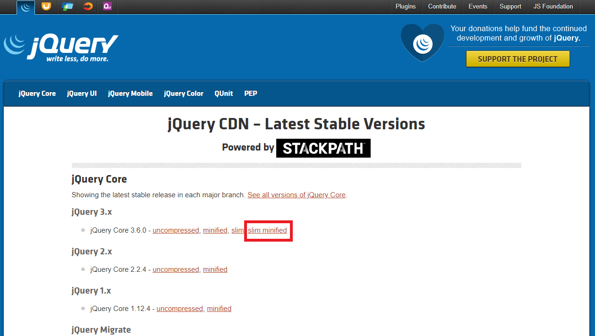Click the slim link for jQuery 3.6.0
The height and width of the screenshot is (336, 595).
click(x=238, y=230)
